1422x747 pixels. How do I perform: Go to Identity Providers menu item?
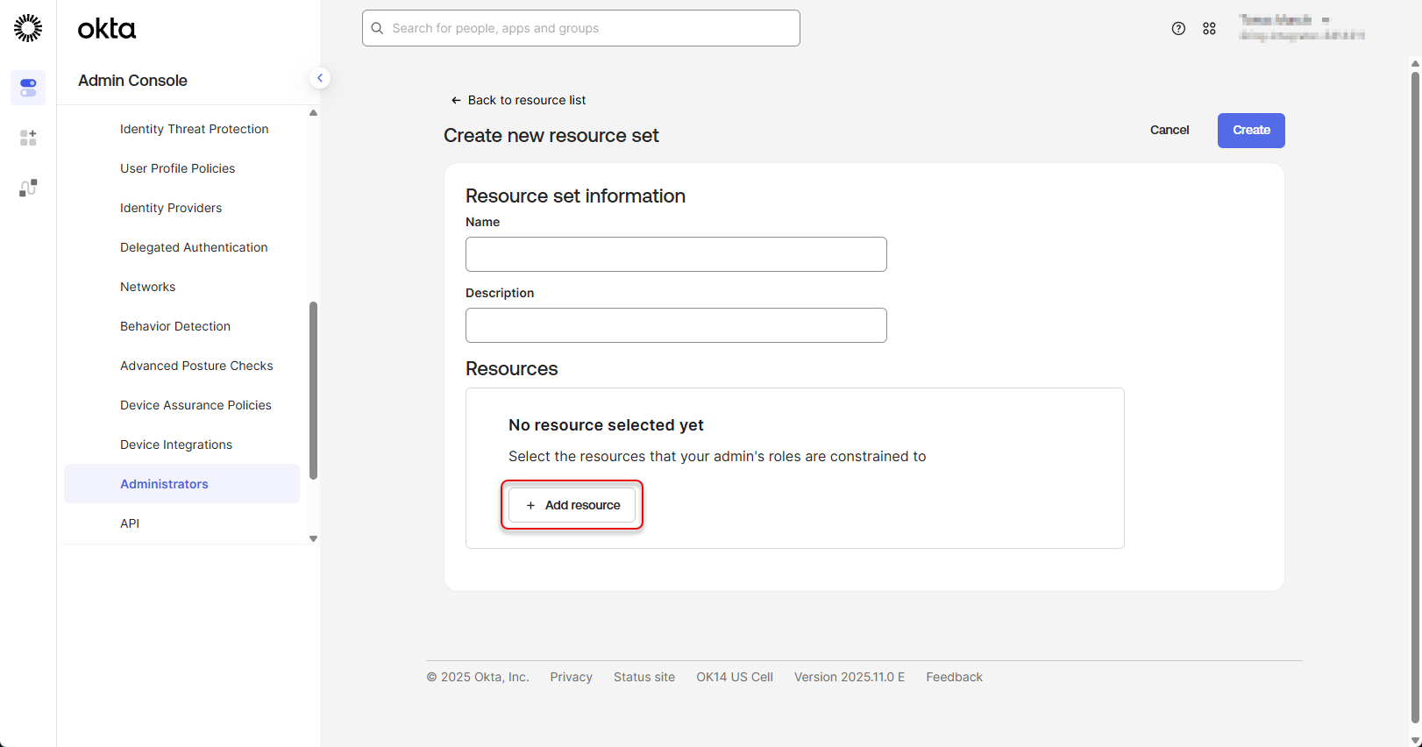[171, 208]
